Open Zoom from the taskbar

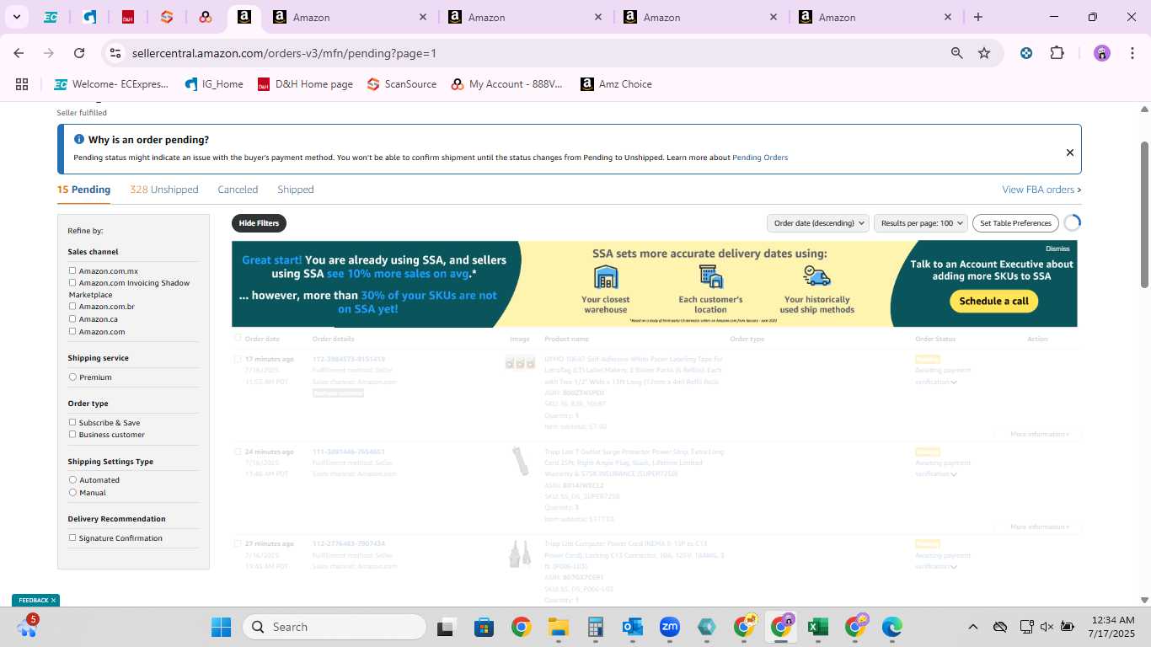pos(670,627)
